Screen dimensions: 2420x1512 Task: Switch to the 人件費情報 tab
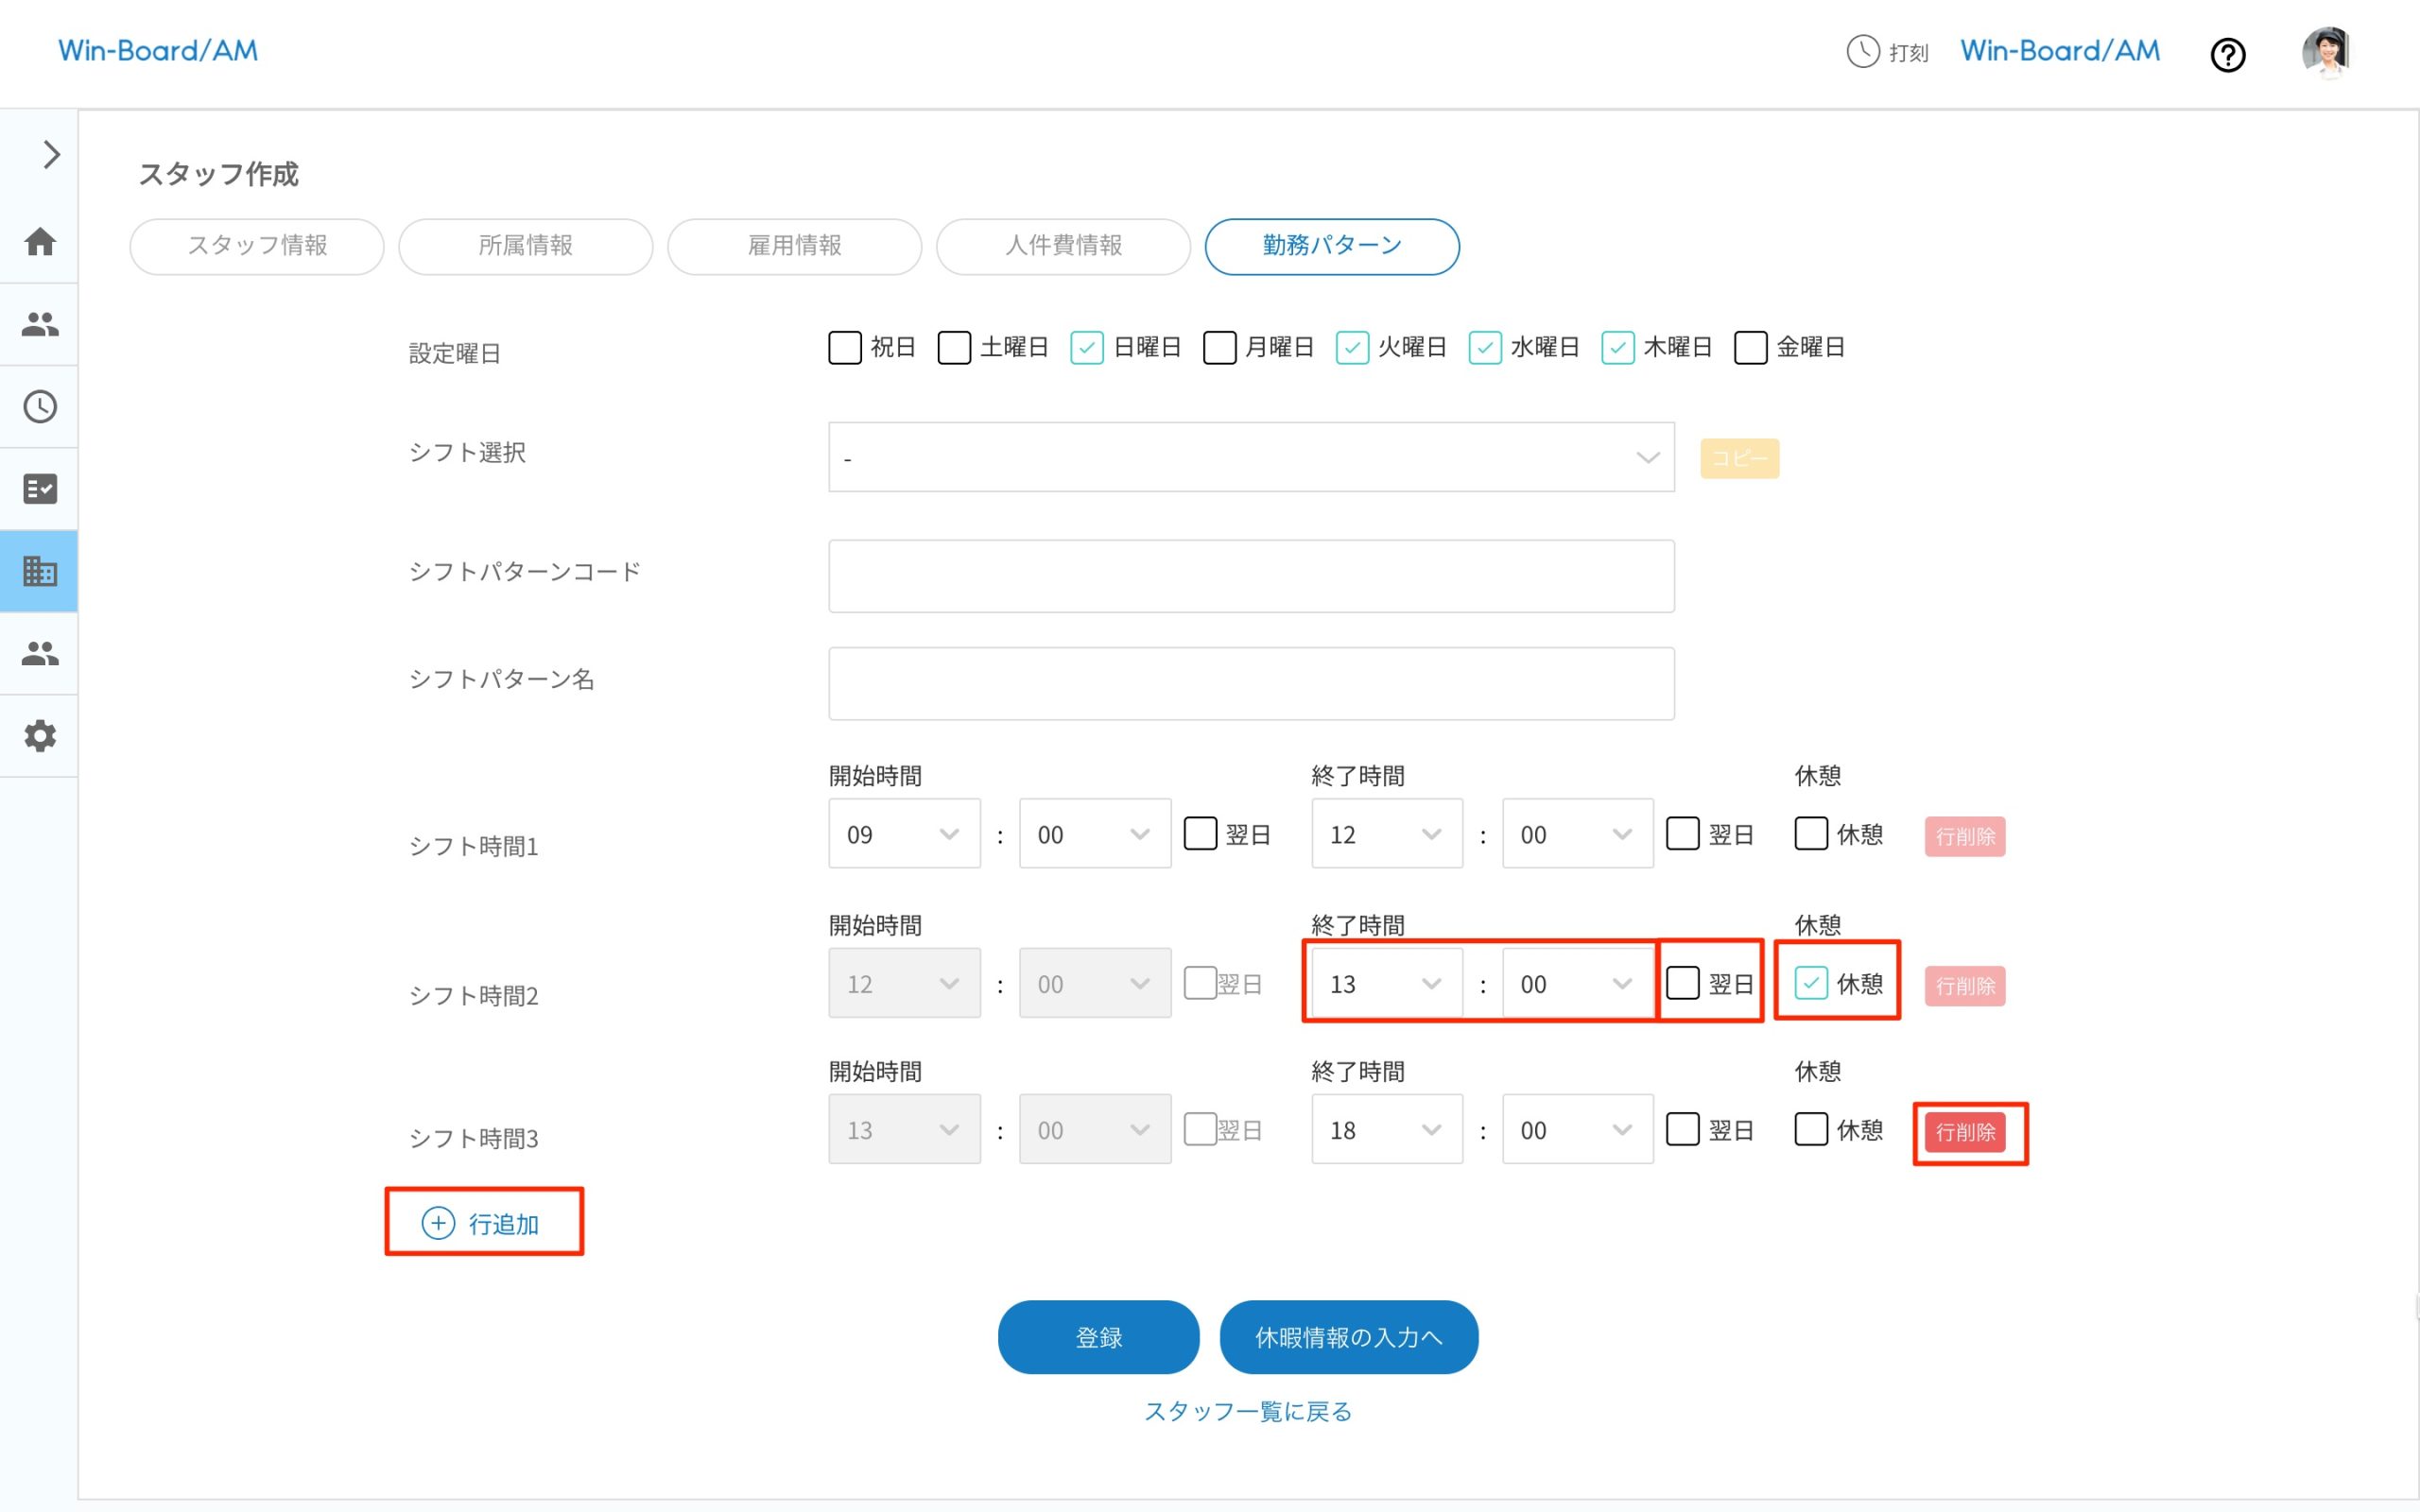(1063, 246)
